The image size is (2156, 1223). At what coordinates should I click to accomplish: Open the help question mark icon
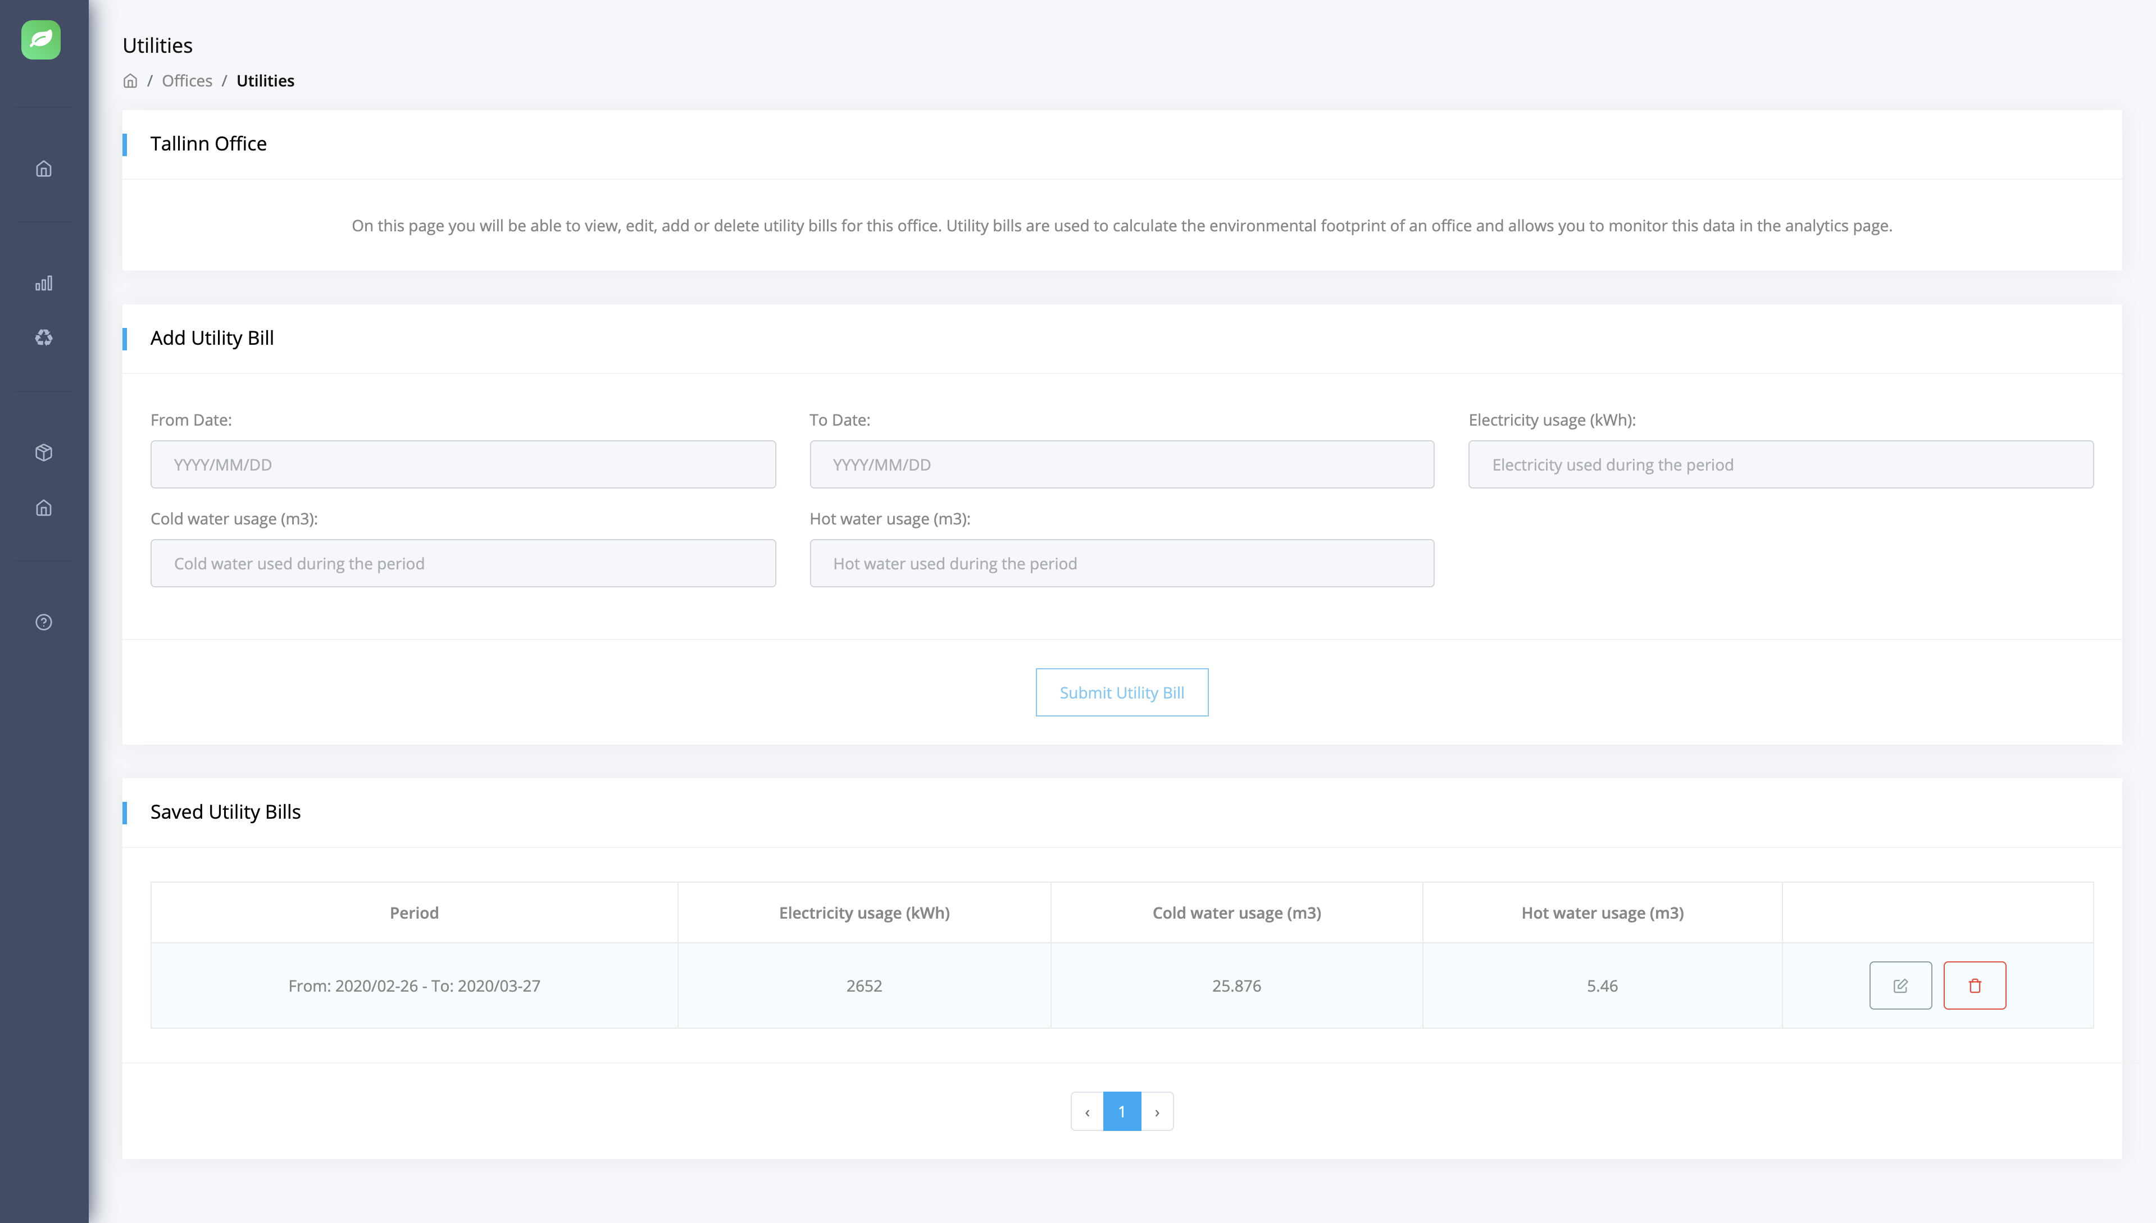click(x=44, y=622)
